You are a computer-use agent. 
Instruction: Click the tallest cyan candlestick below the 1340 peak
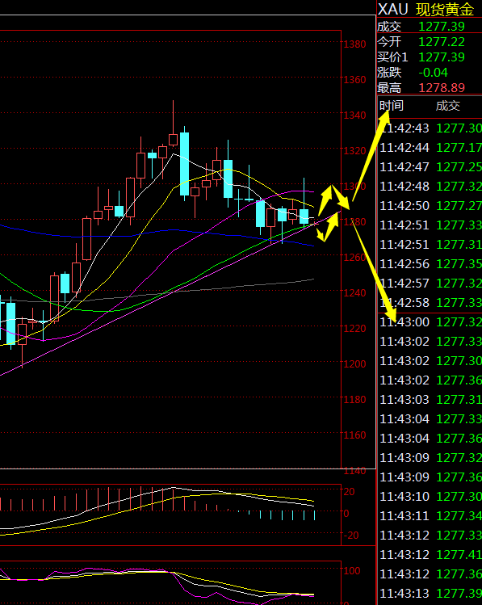coord(184,164)
